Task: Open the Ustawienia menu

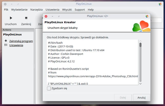Action: pos(52,10)
